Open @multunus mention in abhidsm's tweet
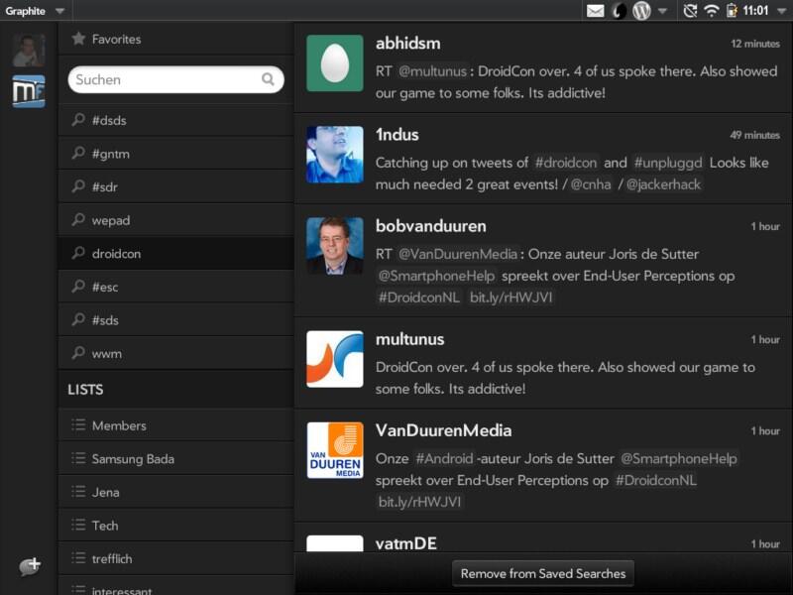The width and height of the screenshot is (793, 595). [432, 71]
